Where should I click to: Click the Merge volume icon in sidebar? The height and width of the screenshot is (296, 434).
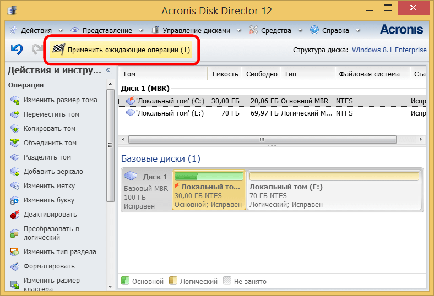(x=15, y=143)
